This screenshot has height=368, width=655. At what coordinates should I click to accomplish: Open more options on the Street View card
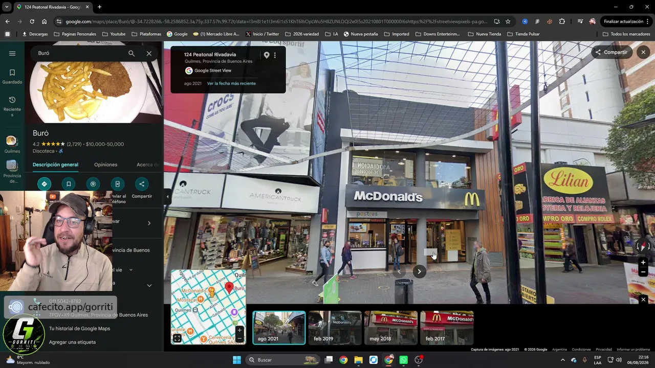point(275,55)
